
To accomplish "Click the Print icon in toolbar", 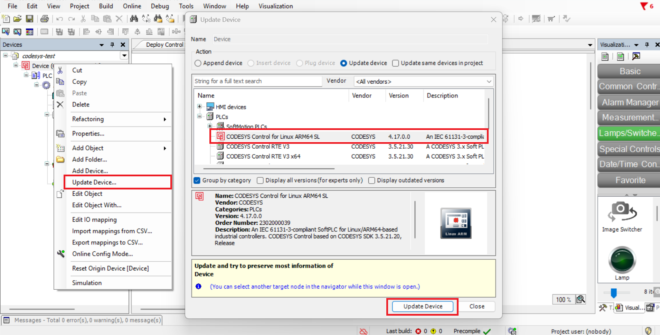I will 45,19.
